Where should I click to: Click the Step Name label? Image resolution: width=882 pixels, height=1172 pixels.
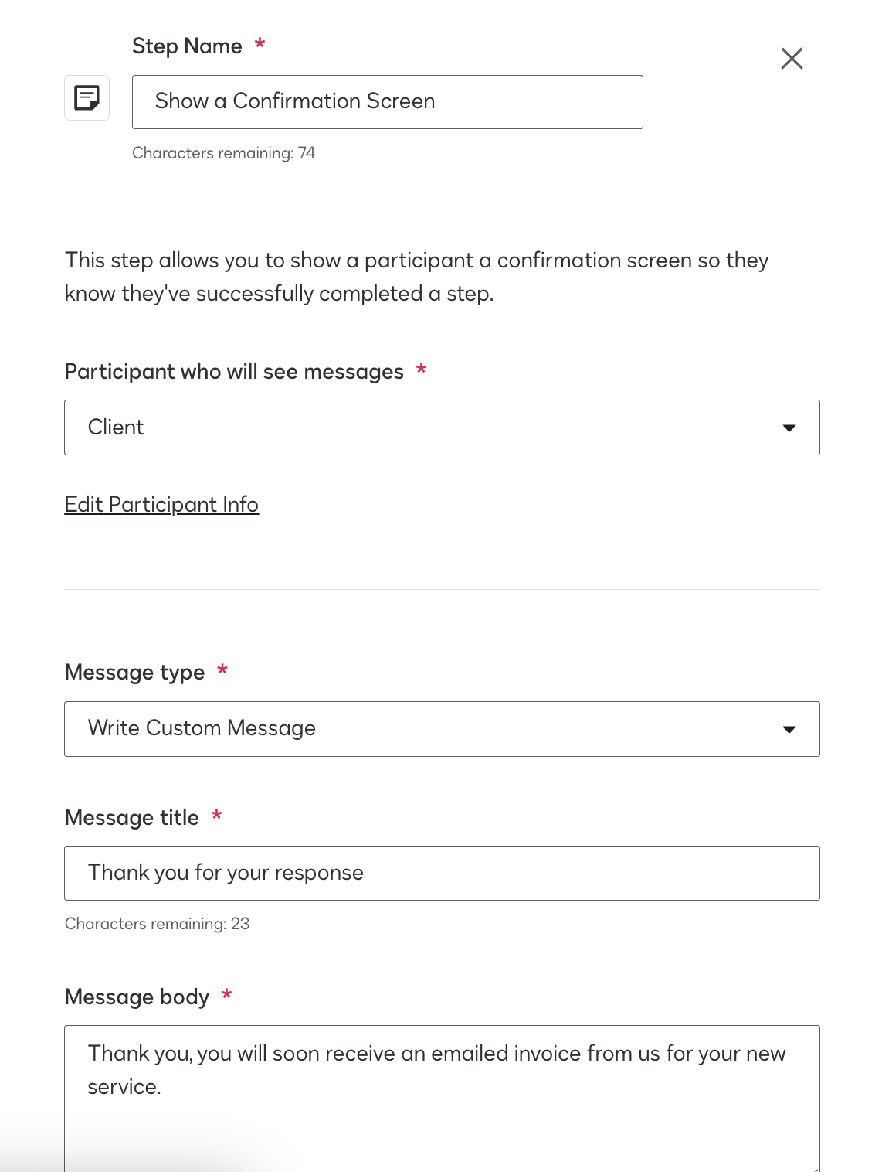[187, 46]
